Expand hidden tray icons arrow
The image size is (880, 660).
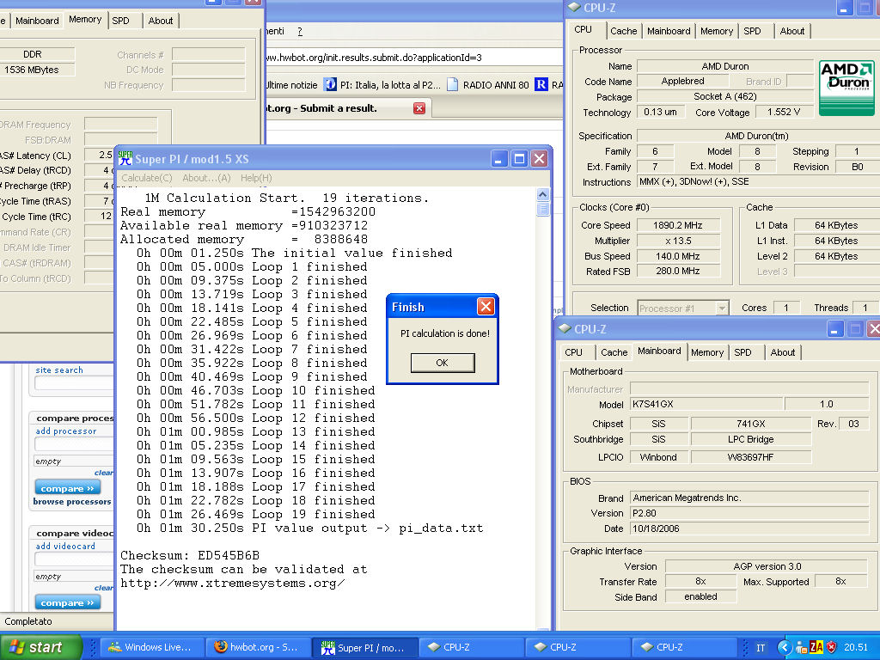click(784, 648)
